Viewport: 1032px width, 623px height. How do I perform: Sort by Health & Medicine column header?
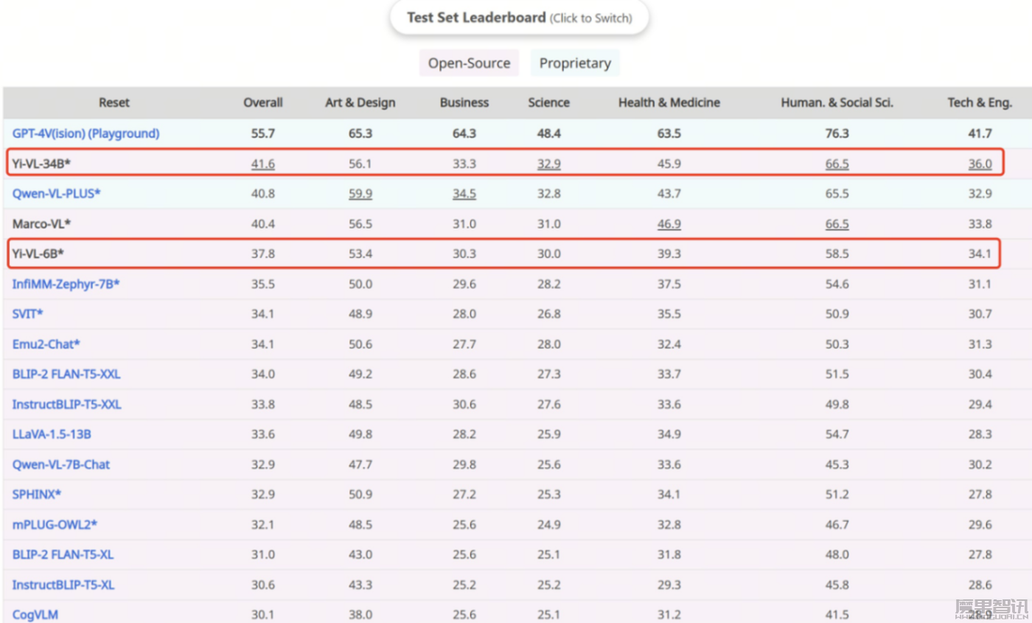[x=669, y=103]
